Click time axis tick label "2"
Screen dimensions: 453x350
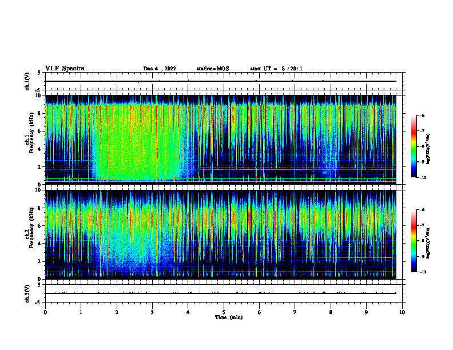pyautogui.click(x=117, y=312)
